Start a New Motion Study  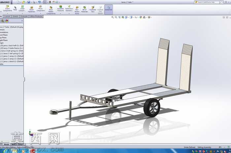[x=77, y=10]
